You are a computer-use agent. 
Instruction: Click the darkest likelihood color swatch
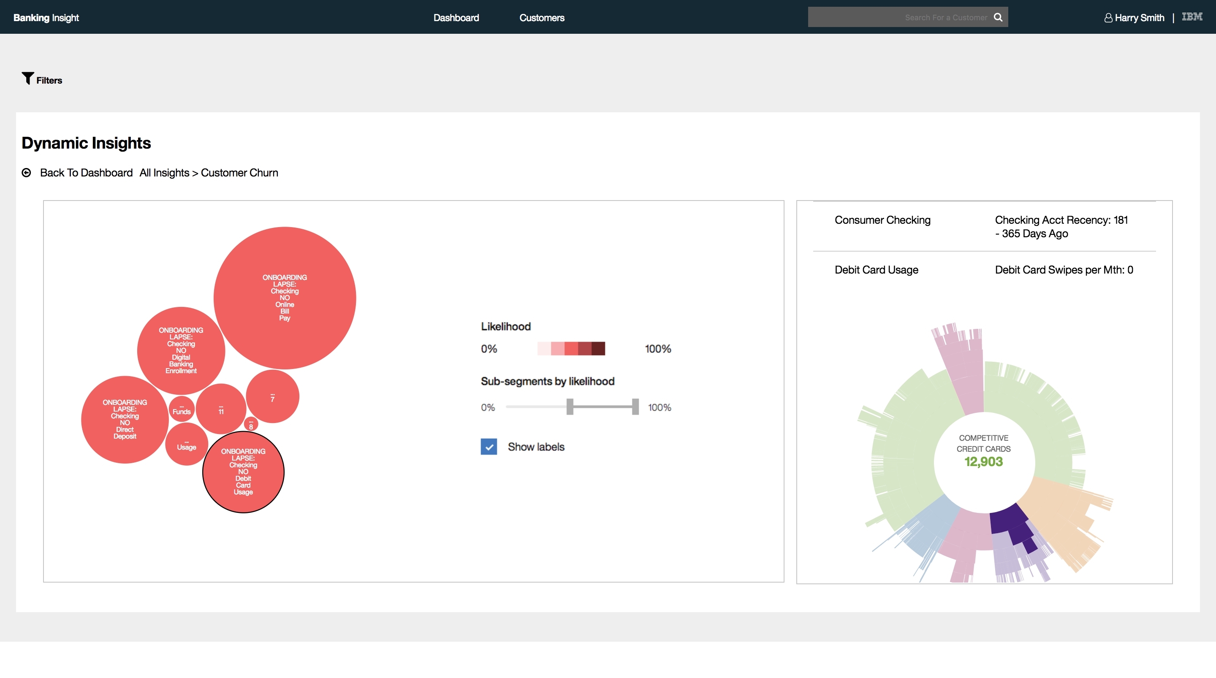coord(598,348)
